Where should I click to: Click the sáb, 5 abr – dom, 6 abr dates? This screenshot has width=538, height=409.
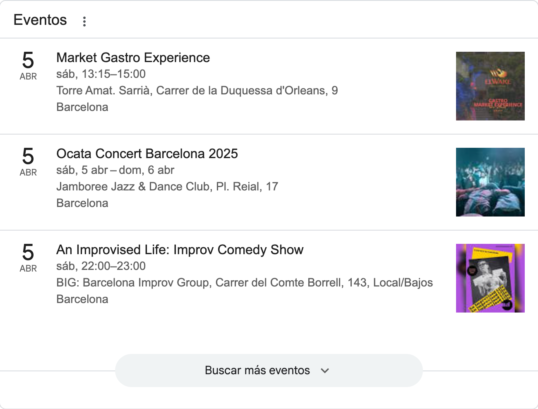[x=115, y=170]
